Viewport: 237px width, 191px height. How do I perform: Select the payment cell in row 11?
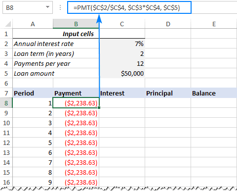[x=76, y=133]
